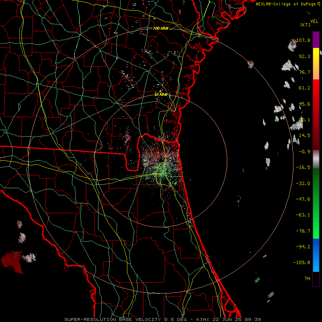Screen dimensions: 322x322
Task: Select the -78.7 legend value
Action: [x=303, y=231]
